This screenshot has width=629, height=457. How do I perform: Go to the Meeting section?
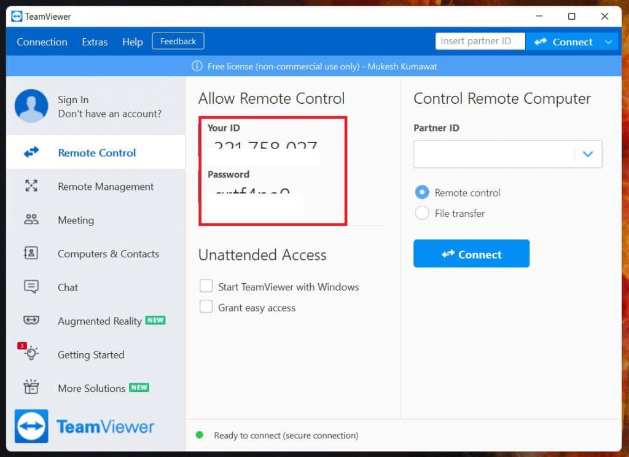[96, 220]
